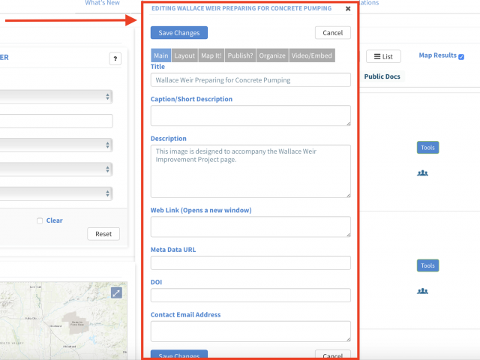The image size is (480, 360).
Task: Open the third dropdown in the filter panel
Action: pyautogui.click(x=56, y=169)
